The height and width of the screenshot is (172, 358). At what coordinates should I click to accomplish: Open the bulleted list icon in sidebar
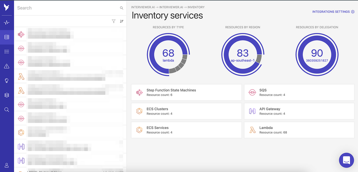pyautogui.click(x=7, y=52)
